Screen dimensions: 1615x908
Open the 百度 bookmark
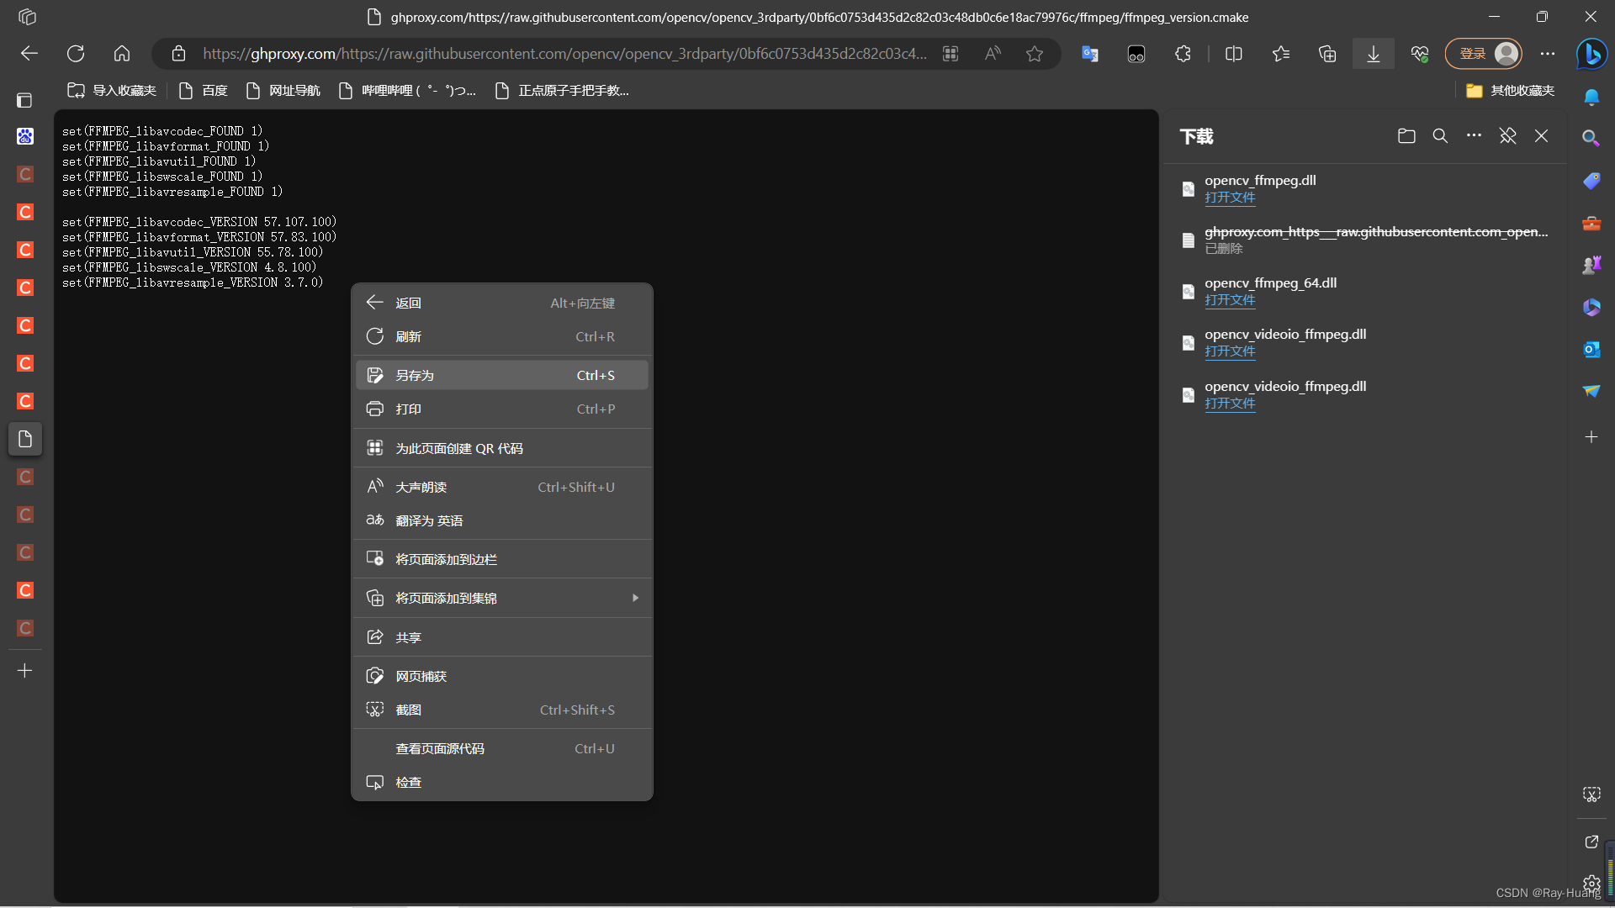tap(204, 91)
